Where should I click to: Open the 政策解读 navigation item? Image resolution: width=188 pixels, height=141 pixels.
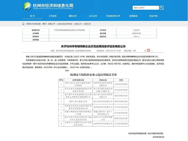click(133, 16)
